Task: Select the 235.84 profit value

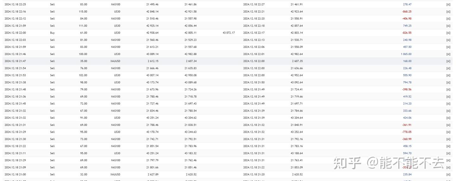Action: point(407,174)
